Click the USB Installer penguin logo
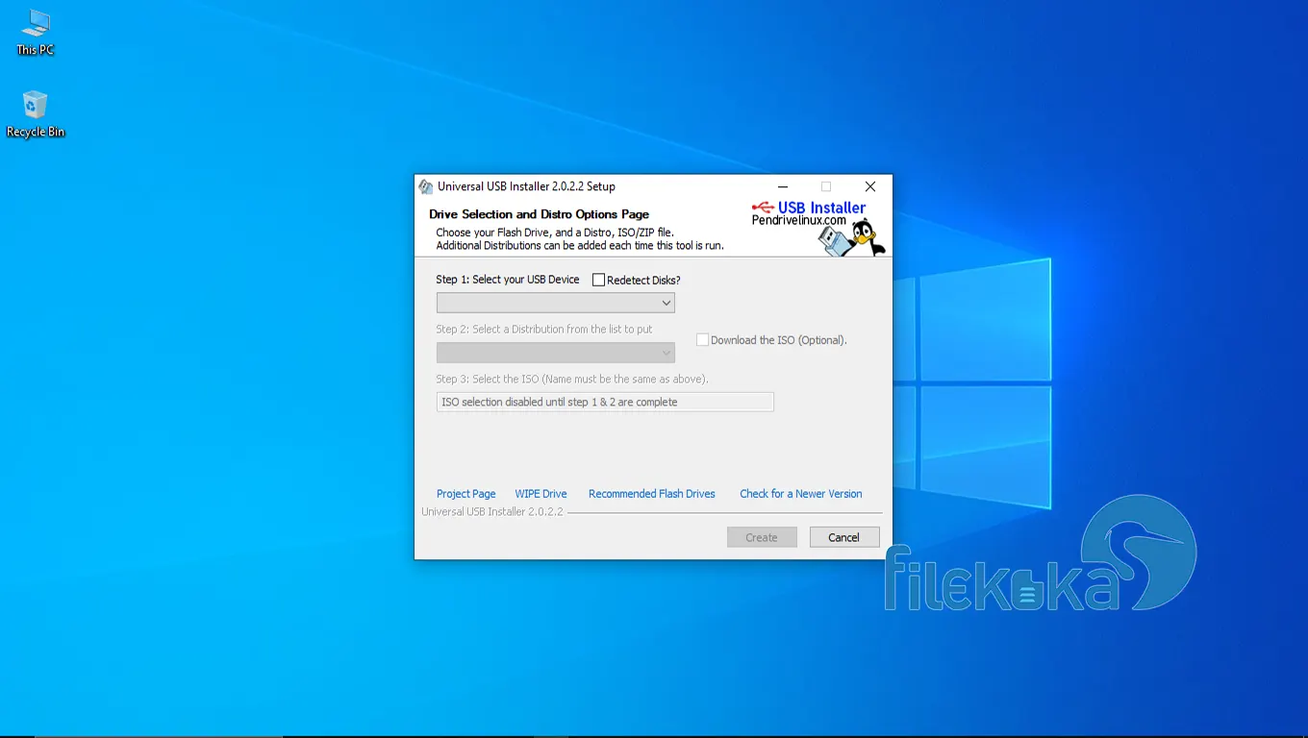This screenshot has height=738, width=1308. pos(817,227)
